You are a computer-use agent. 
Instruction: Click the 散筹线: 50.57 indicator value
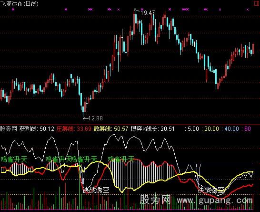coord(111,129)
